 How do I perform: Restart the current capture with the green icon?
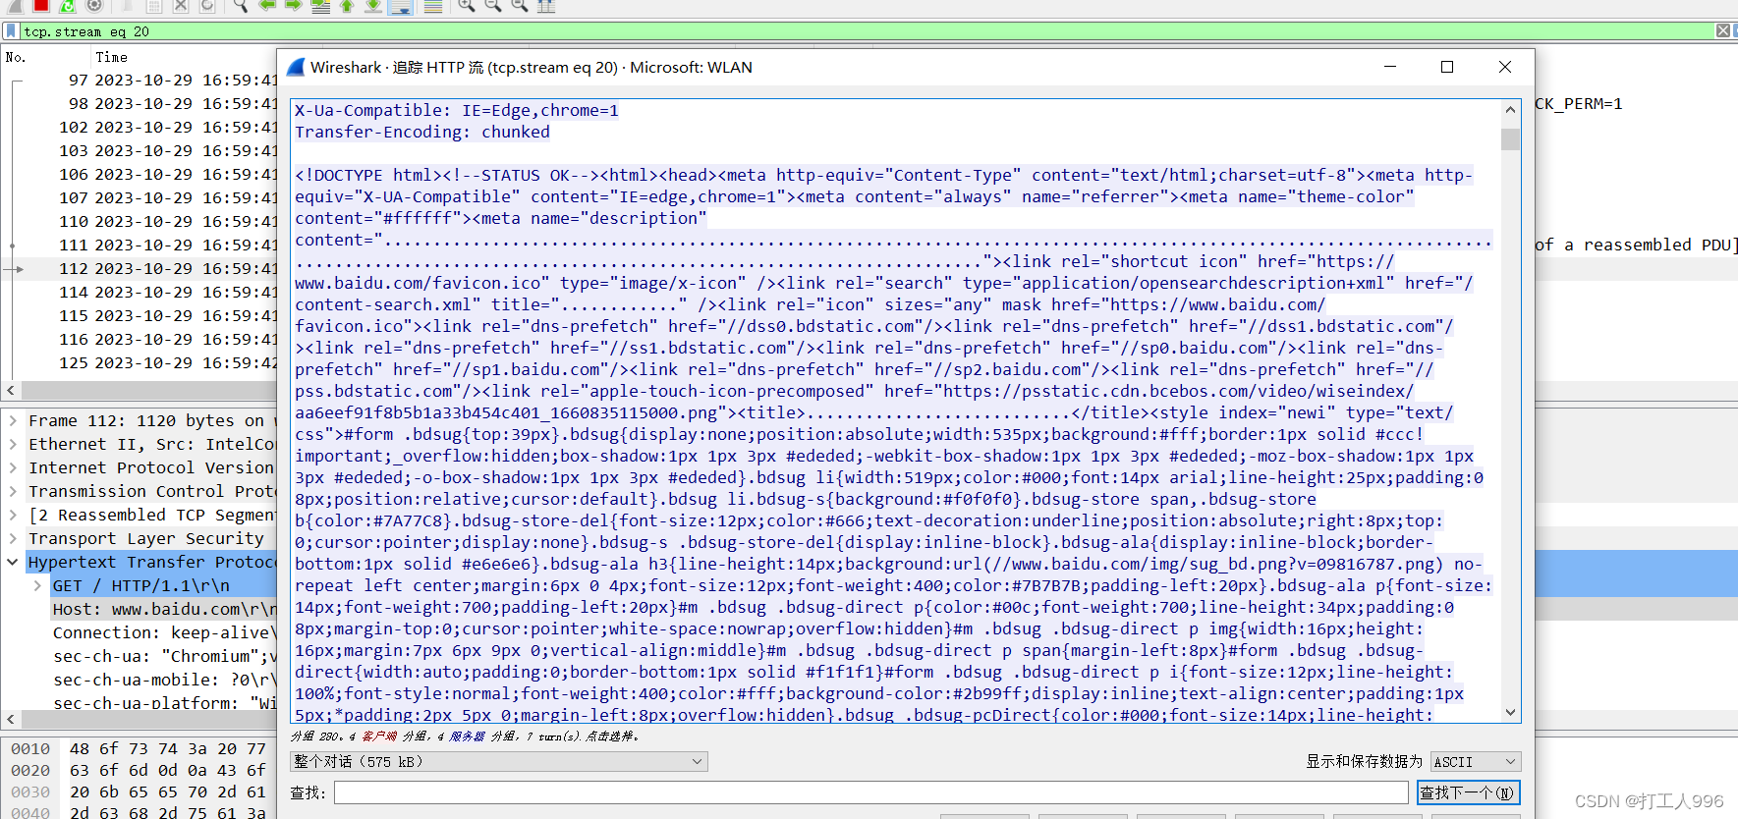coord(68,6)
